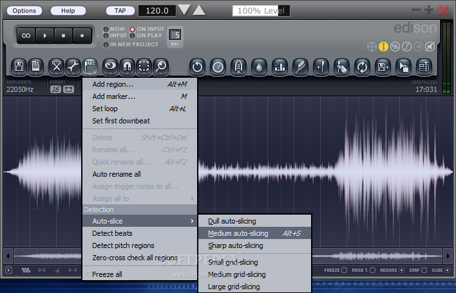The width and height of the screenshot is (456, 293).
Task: Click the 100% Level slider
Action: [261, 11]
